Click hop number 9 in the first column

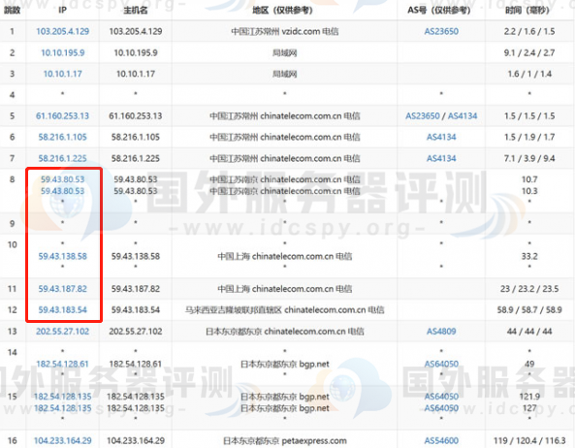click(12, 224)
